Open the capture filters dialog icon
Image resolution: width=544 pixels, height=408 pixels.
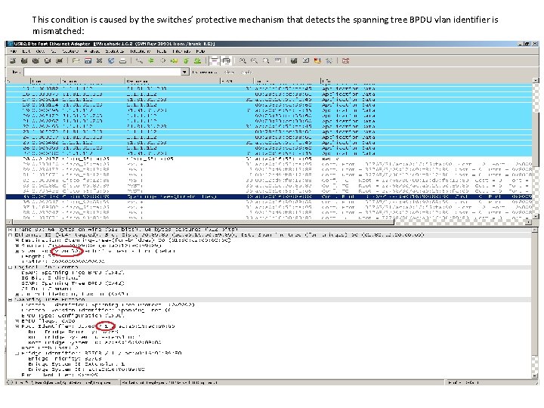(294, 60)
